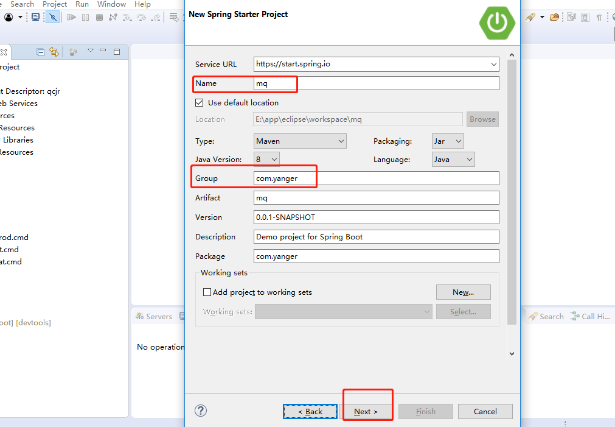This screenshot has width=615, height=427.
Task: Click the Terminate (red square) icon
Action: 99,16
